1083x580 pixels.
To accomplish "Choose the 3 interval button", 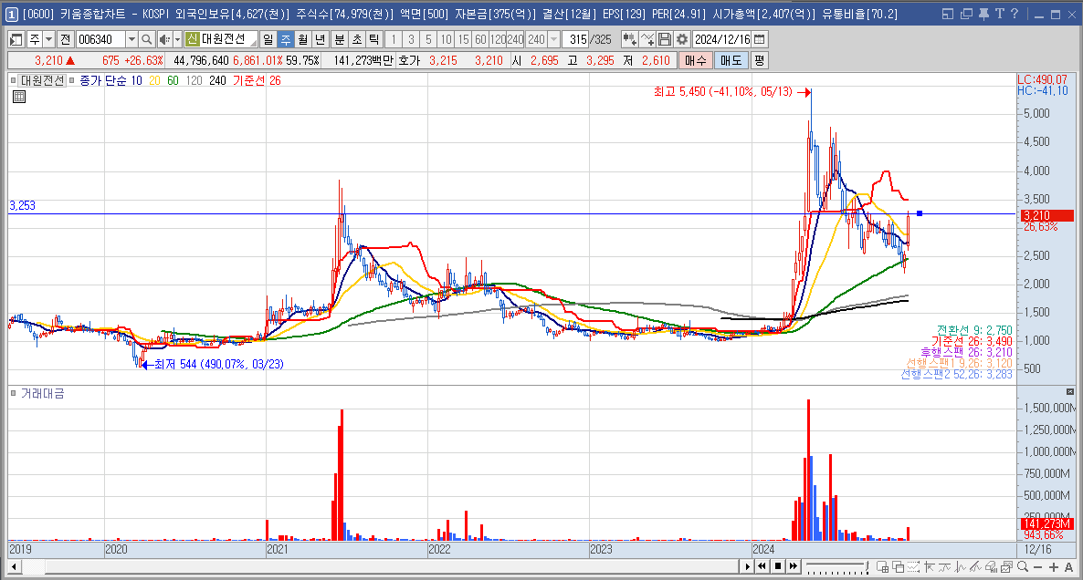I will tap(411, 40).
